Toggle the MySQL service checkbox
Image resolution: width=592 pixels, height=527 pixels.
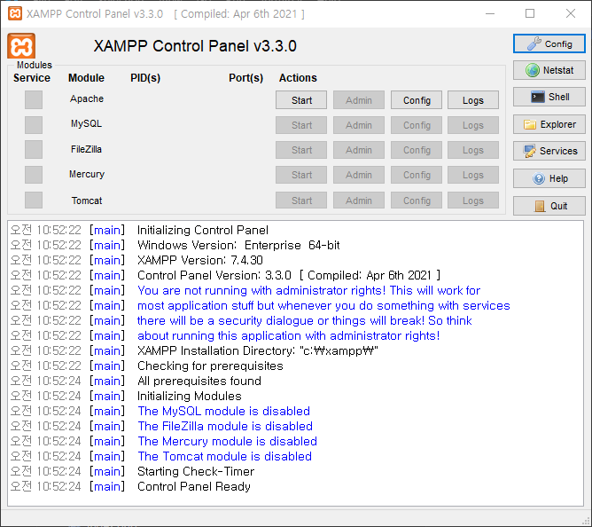[34, 125]
